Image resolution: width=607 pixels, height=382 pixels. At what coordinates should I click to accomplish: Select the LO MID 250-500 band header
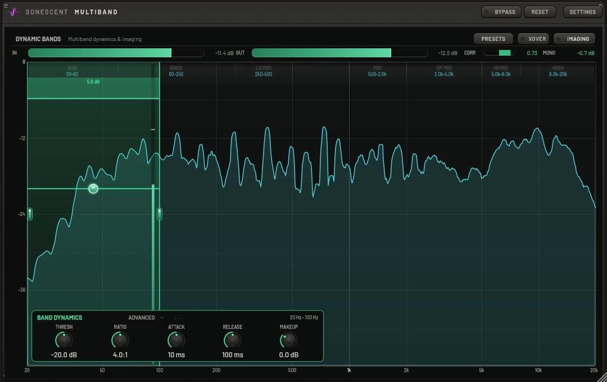coord(263,71)
